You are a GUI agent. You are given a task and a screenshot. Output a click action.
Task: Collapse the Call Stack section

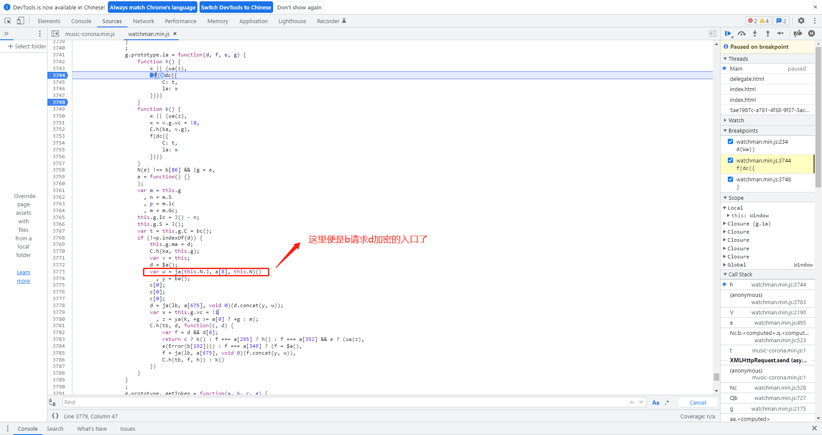click(x=740, y=275)
